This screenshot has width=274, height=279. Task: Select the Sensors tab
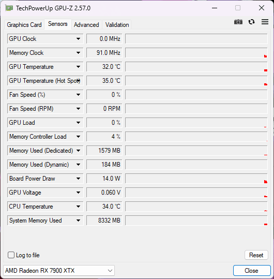58,24
